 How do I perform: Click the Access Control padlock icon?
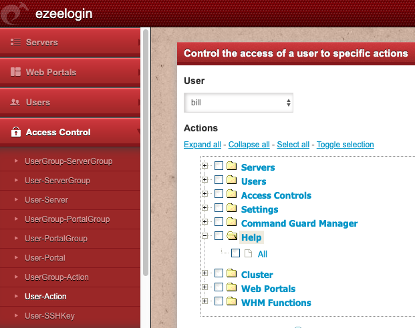(x=16, y=131)
